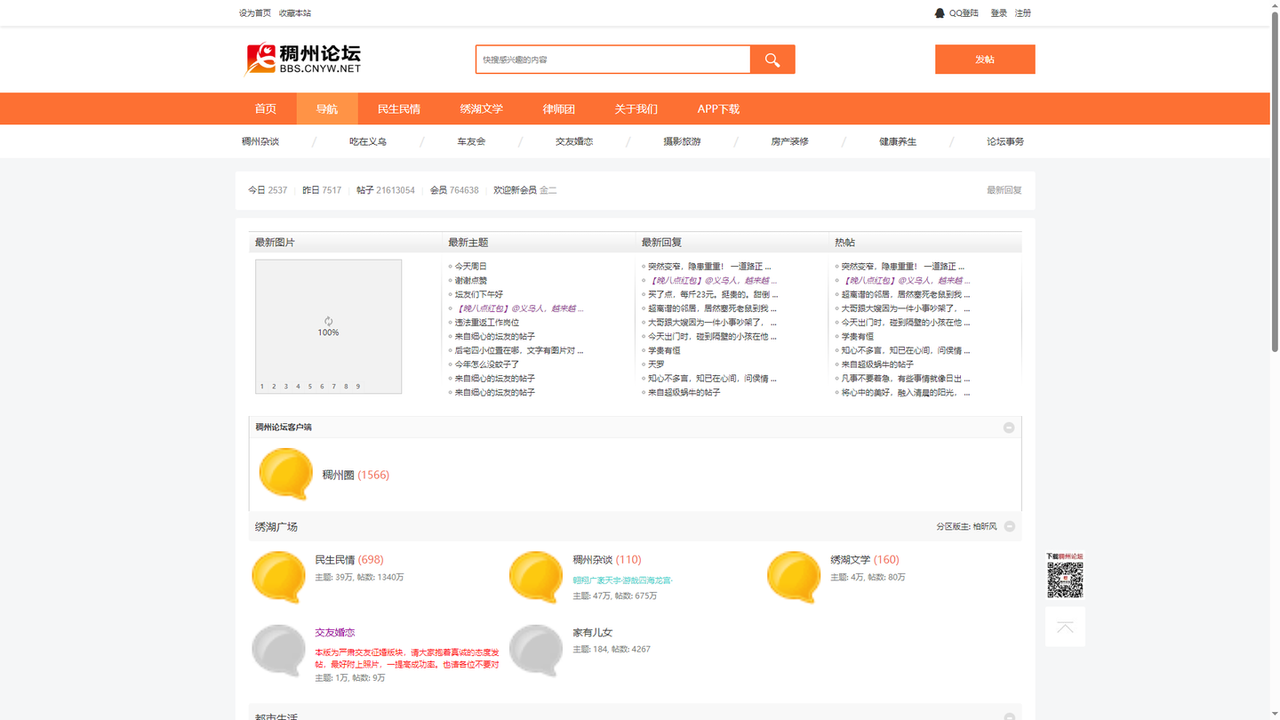Click the gray bubble icon for 家有儿女
The image size is (1280, 720).
[536, 650]
